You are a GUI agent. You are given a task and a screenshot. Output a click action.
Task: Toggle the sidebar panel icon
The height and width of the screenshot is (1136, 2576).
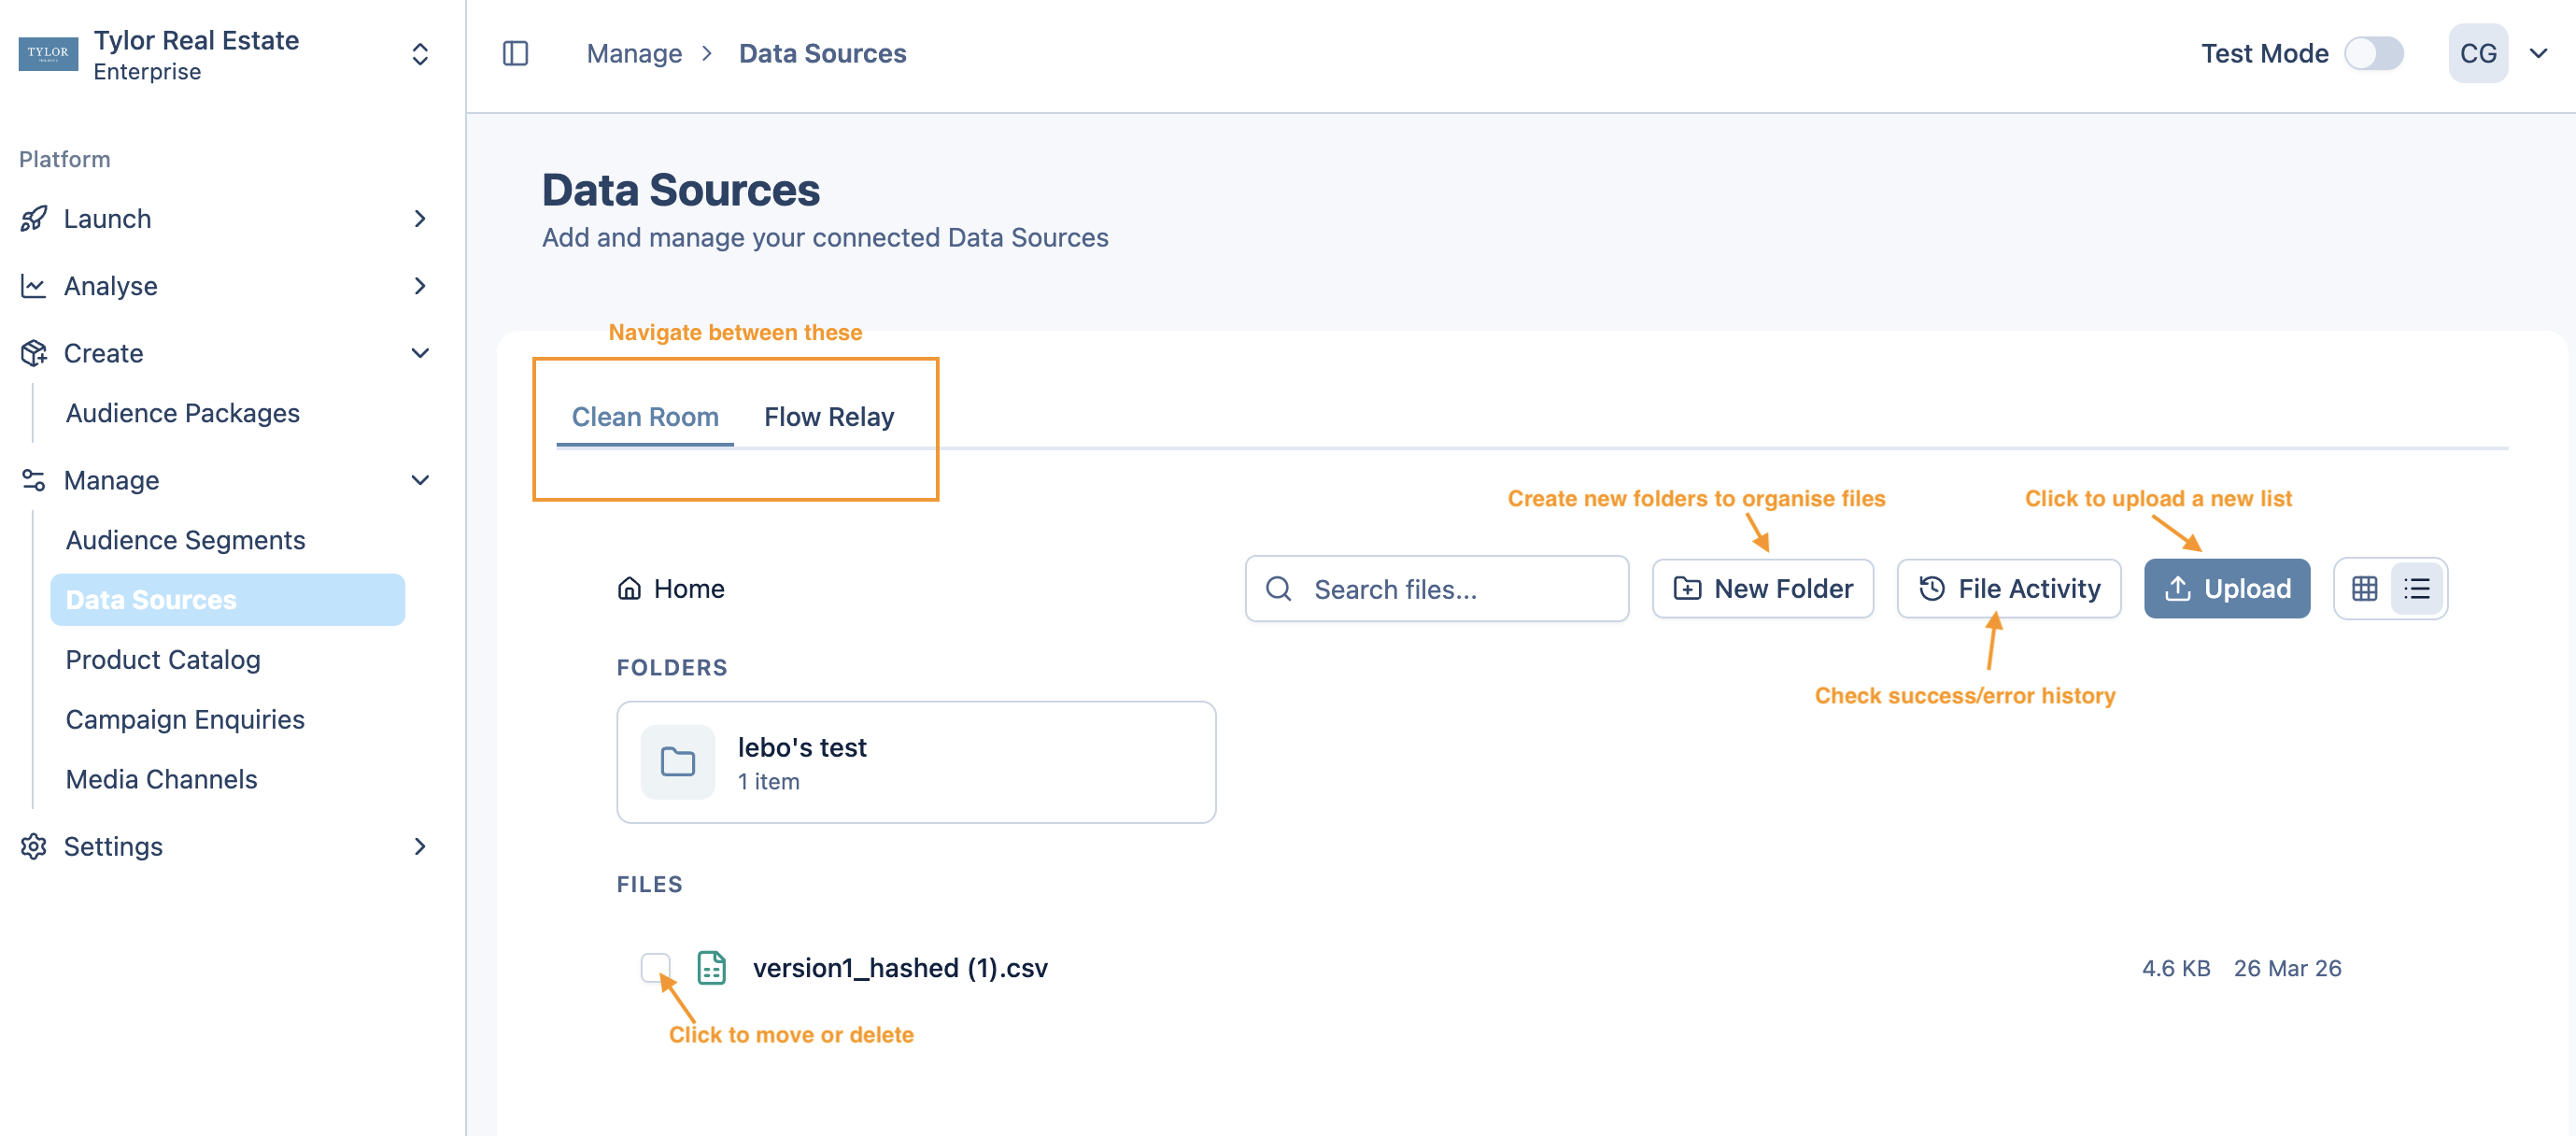(x=515, y=53)
